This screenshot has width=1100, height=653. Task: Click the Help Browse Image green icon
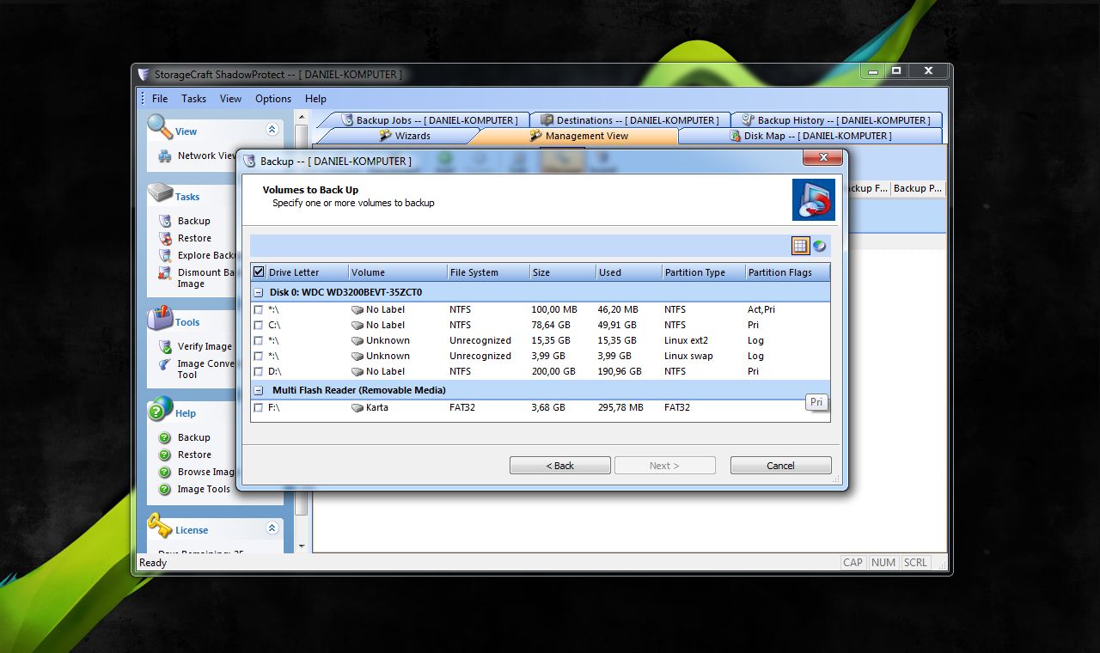coord(165,472)
